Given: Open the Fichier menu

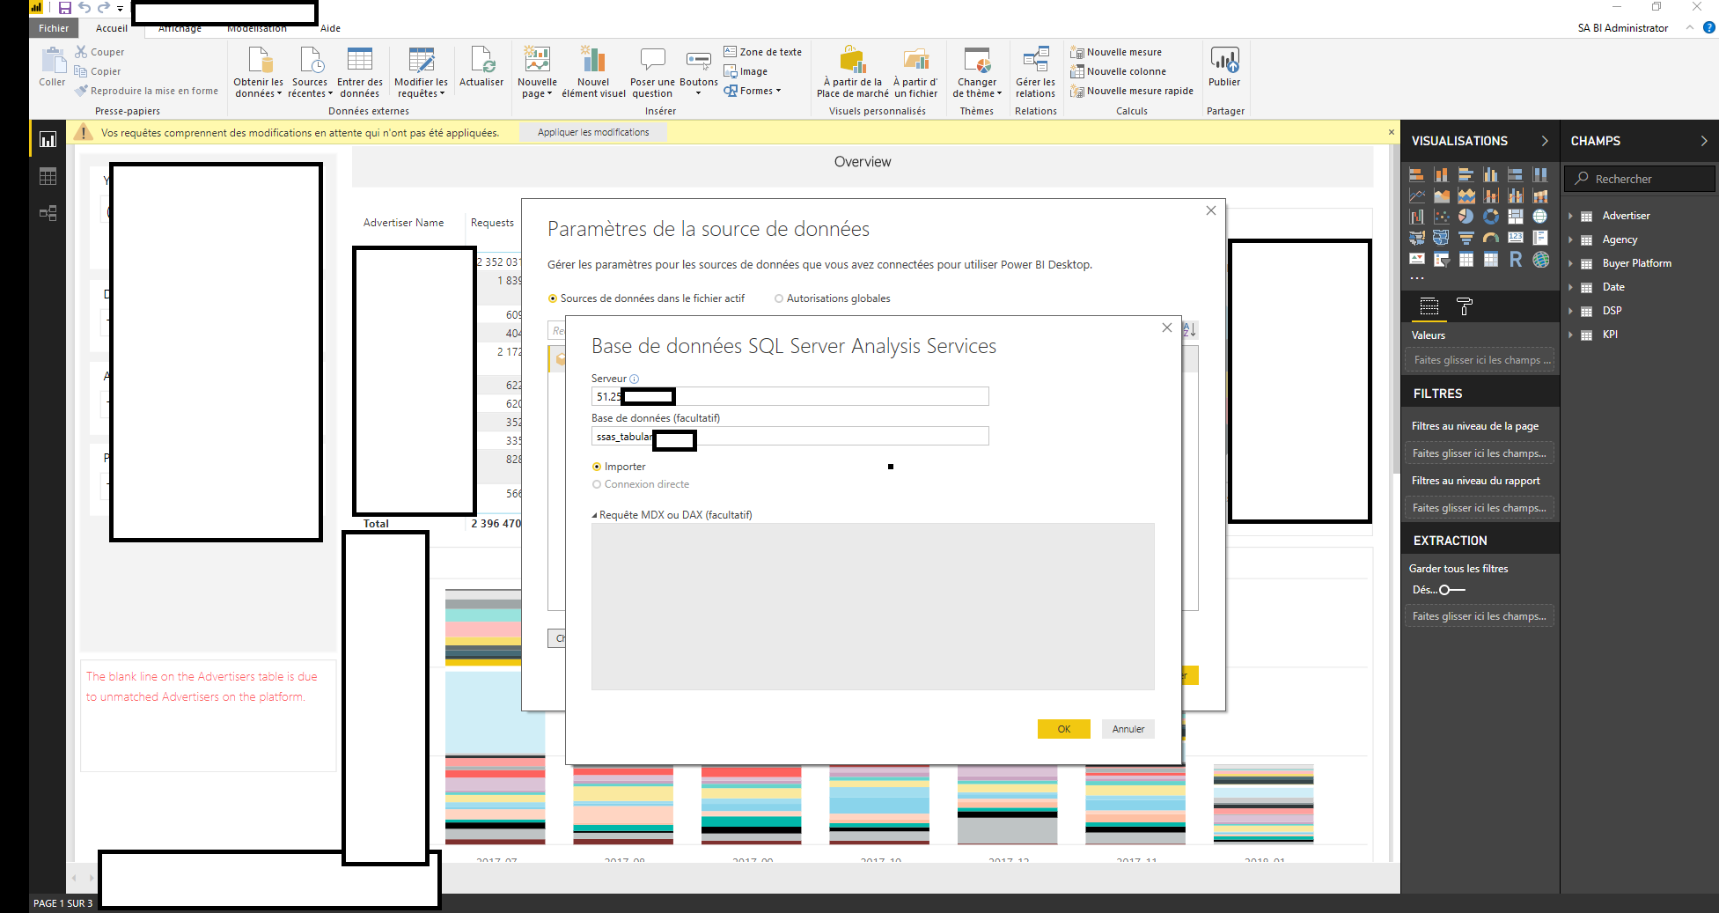Looking at the screenshot, I should (54, 28).
